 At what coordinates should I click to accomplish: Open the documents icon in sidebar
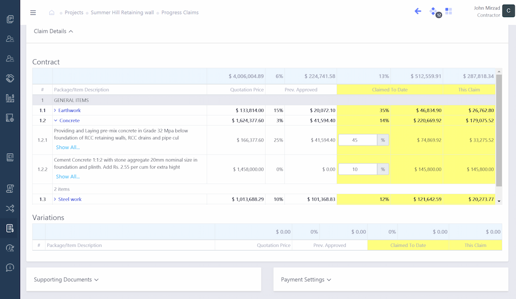click(x=10, y=19)
